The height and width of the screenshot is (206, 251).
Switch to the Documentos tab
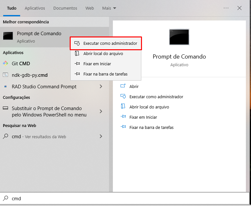coord(65,8)
